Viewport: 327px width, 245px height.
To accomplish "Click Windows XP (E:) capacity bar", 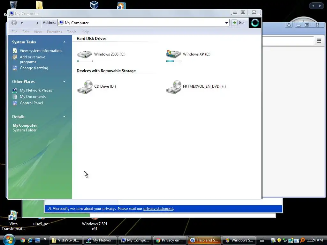I will (x=174, y=61).
